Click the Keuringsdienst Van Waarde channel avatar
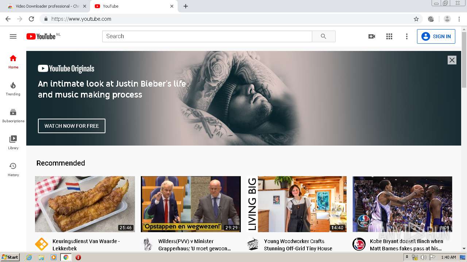The width and height of the screenshot is (467, 262). [42, 244]
